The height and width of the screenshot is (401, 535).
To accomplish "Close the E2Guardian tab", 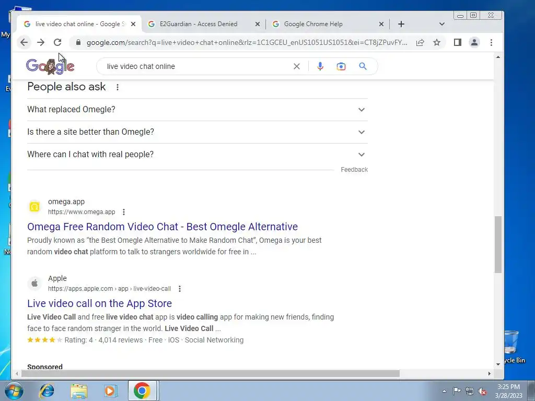I will pos(258,24).
